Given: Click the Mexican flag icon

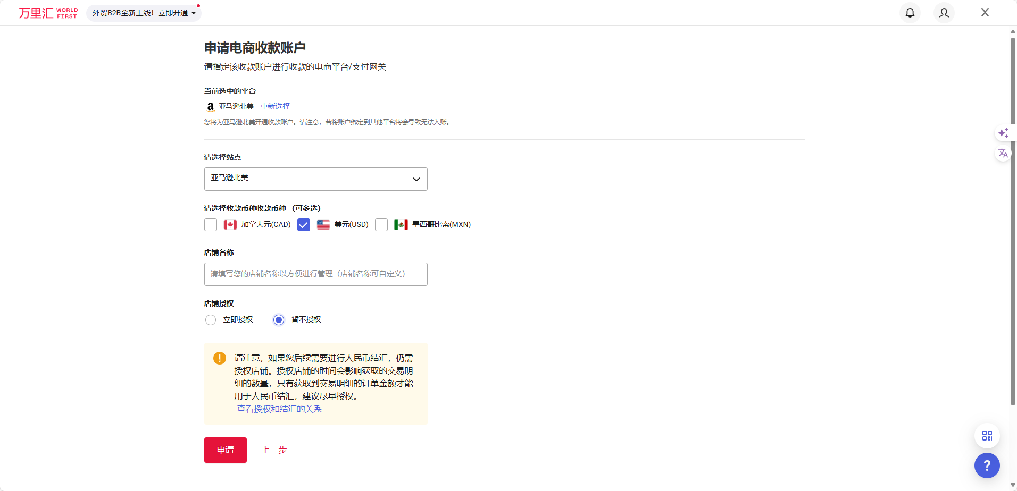Looking at the screenshot, I should pyautogui.click(x=401, y=225).
